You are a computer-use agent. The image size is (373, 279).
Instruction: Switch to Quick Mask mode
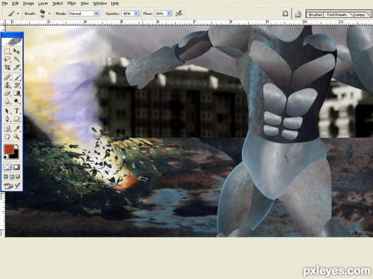(x=16, y=167)
